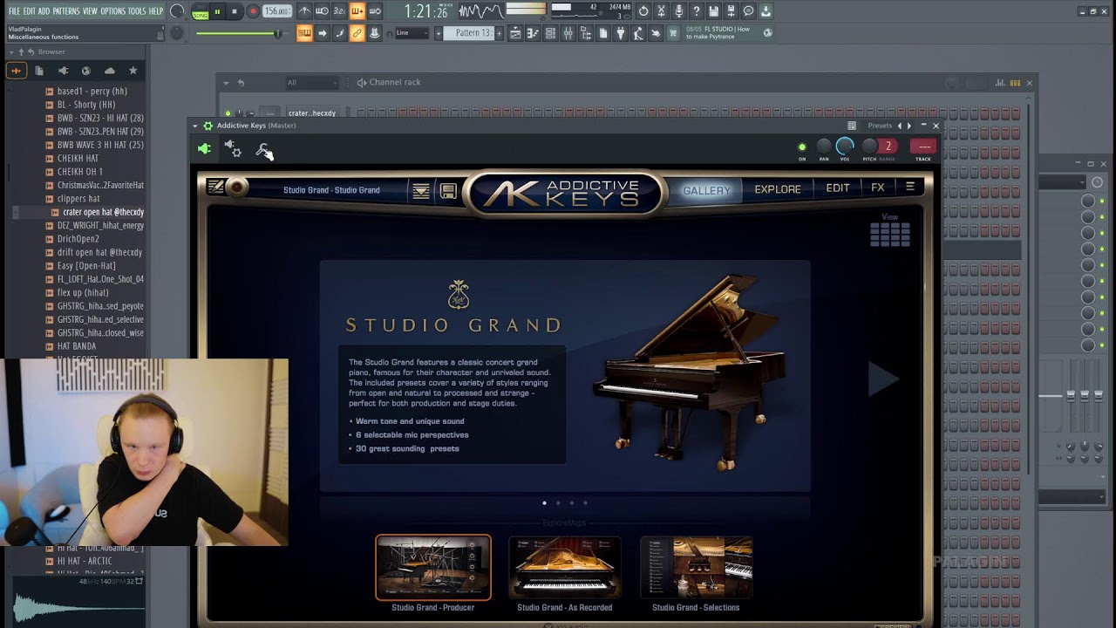Image resolution: width=1116 pixels, height=628 pixels.
Task: Open the FX tab in Addictive Keys
Action: click(x=878, y=188)
